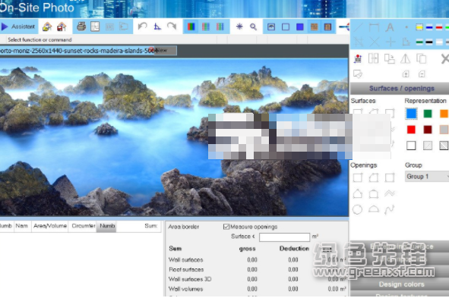Viewport: 449px width, 298px height.
Task: Toggle the Measure openings checkbox
Action: 226,227
